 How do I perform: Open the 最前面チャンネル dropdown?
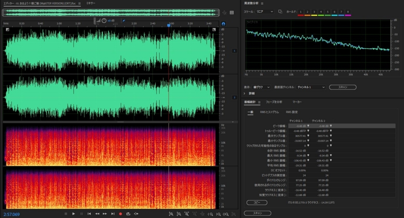pyautogui.click(x=311, y=87)
